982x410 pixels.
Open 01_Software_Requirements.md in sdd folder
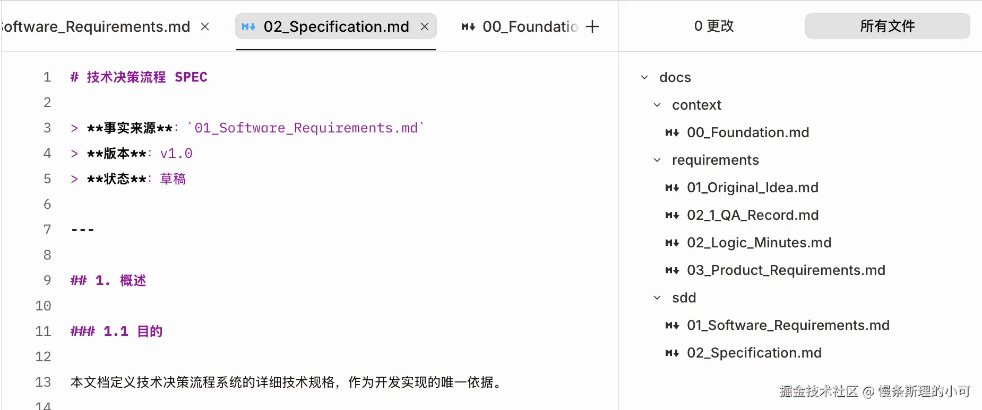[788, 325]
